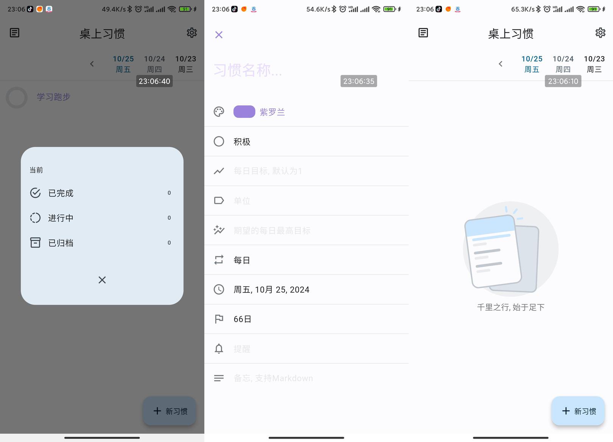Tap the alarm clock icon in right screen status bar
613x442 pixels.
point(547,9)
